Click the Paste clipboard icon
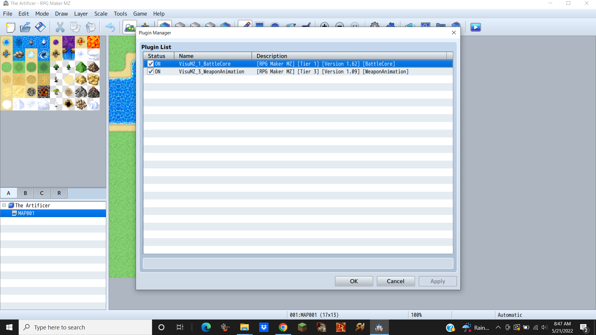Screen dimensions: 596x335 coord(90,27)
